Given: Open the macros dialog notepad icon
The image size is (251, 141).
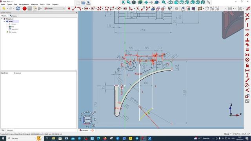Looking at the screenshot, I should point(35,9).
